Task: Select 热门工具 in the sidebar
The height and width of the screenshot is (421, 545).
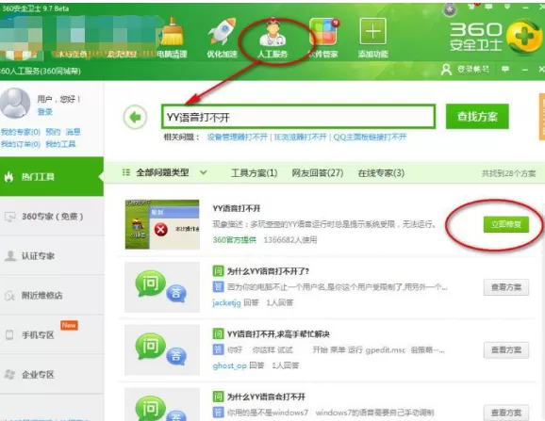Action: [x=52, y=177]
